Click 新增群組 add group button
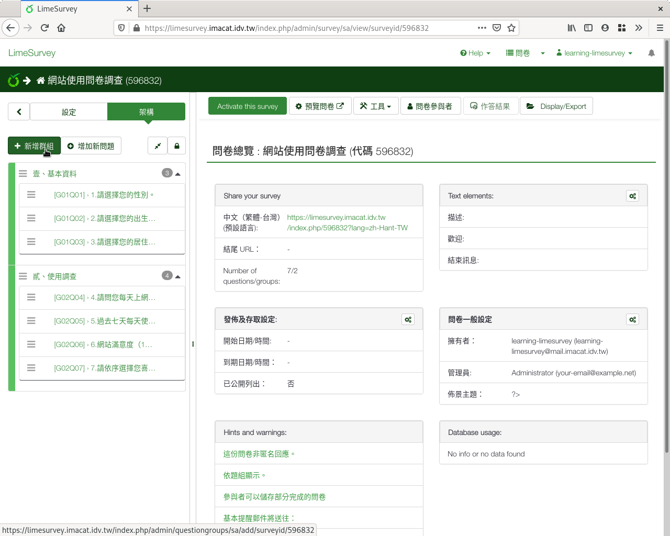Image resolution: width=670 pixels, height=536 pixels. tap(34, 146)
